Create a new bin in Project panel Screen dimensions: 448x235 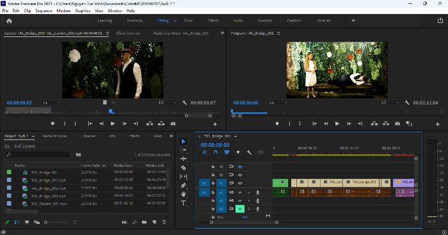(x=144, y=222)
